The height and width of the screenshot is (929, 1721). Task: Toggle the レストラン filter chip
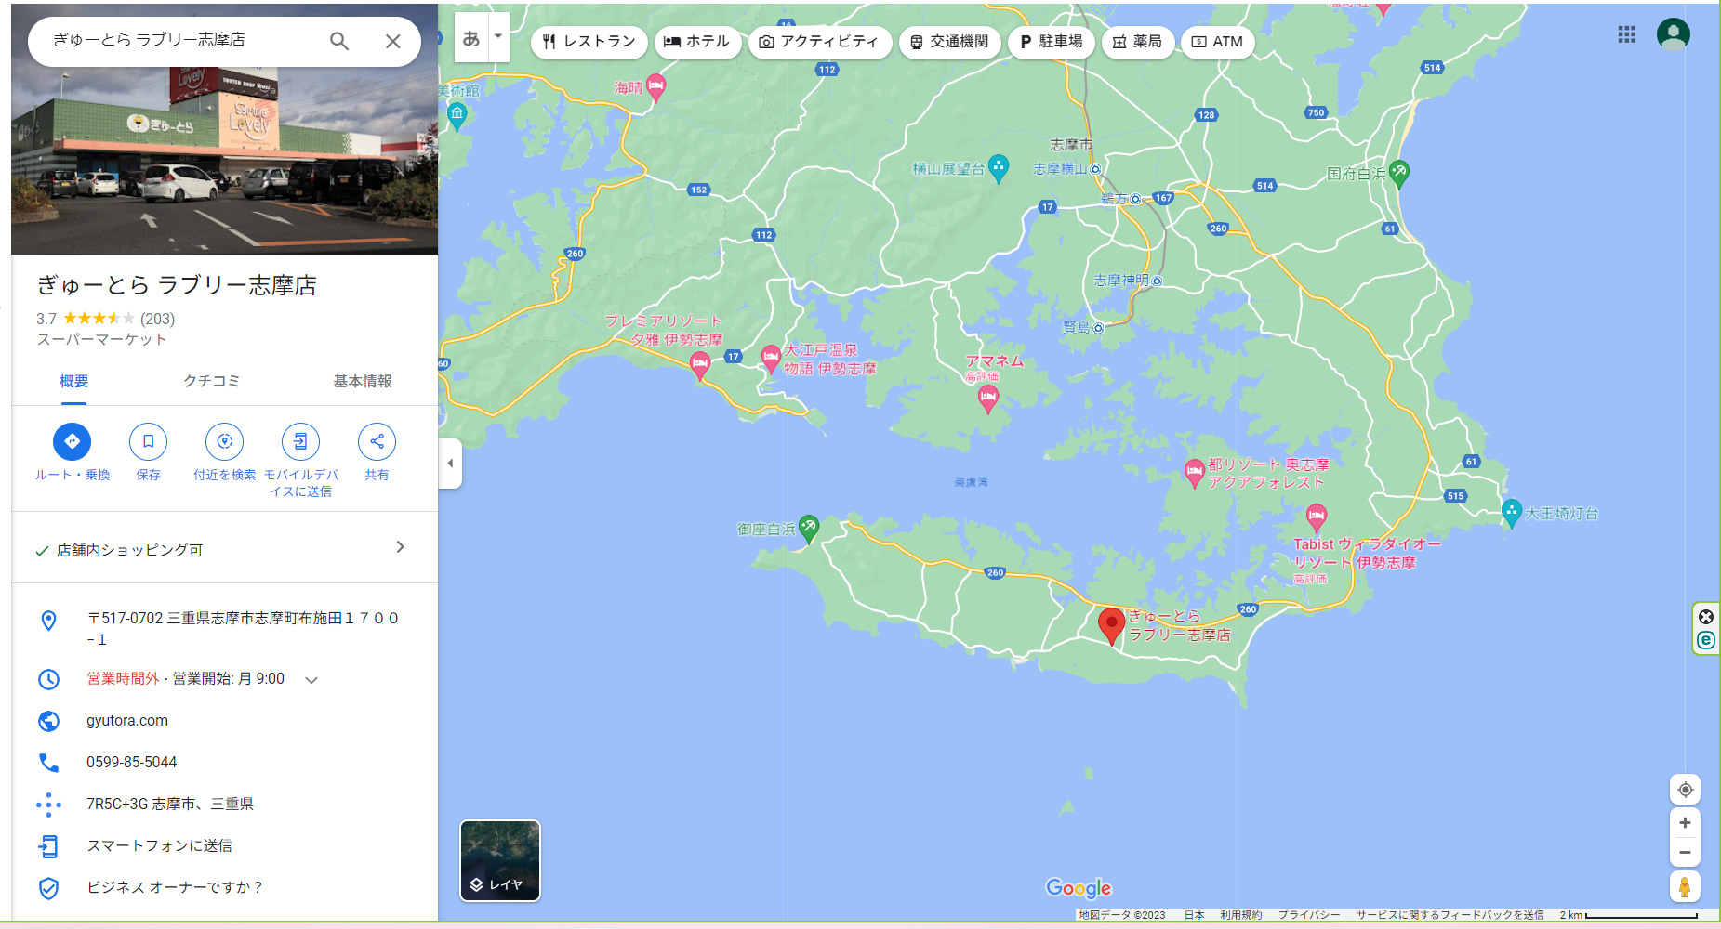pyautogui.click(x=589, y=42)
